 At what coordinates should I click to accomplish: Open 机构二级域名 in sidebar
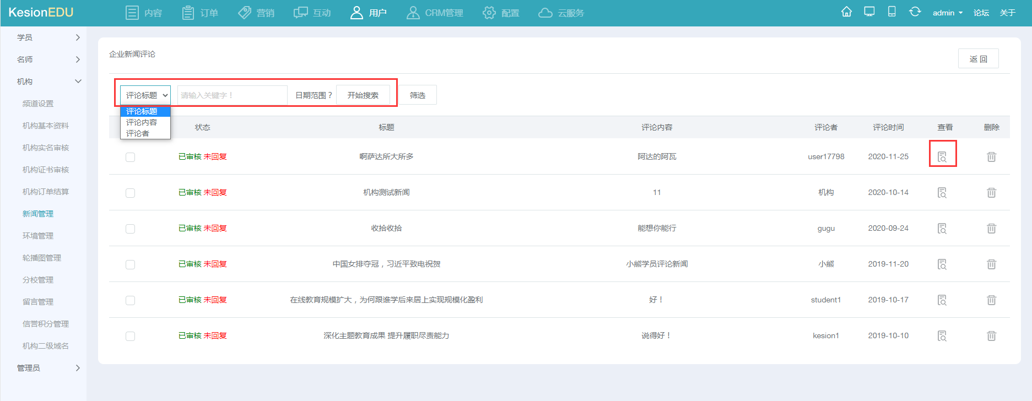coord(46,346)
